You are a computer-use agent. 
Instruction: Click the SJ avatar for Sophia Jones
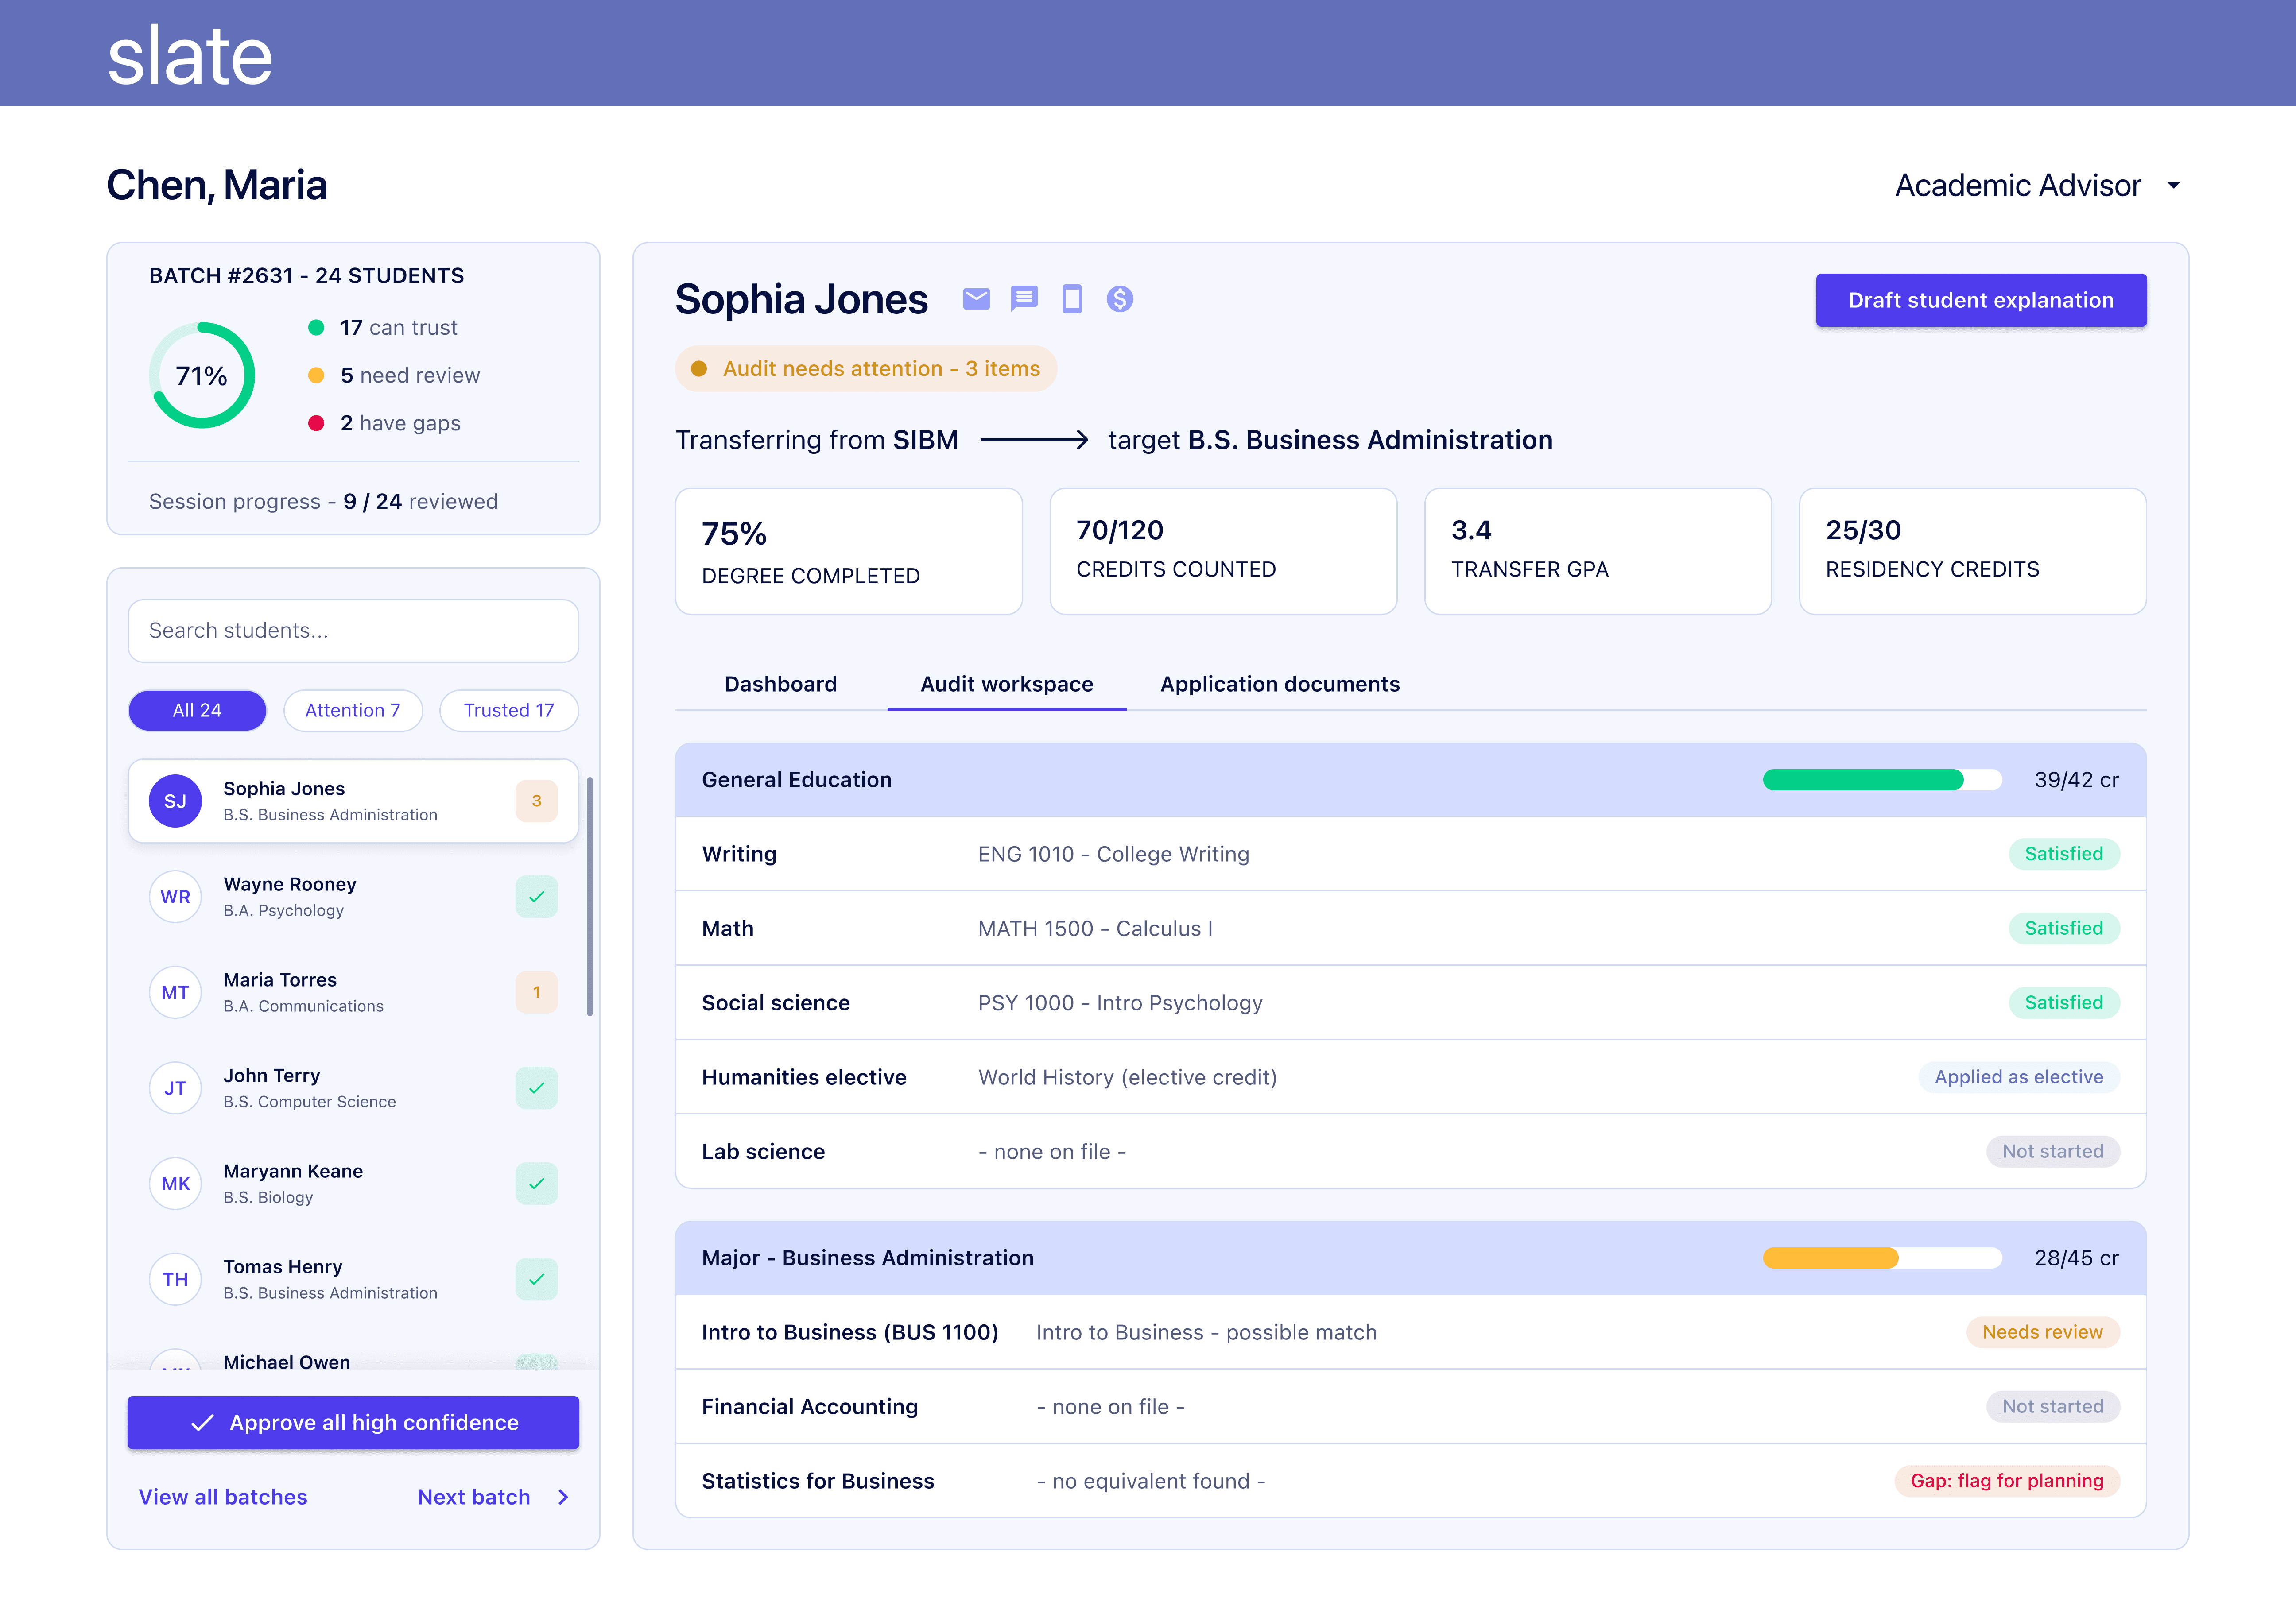coord(175,801)
